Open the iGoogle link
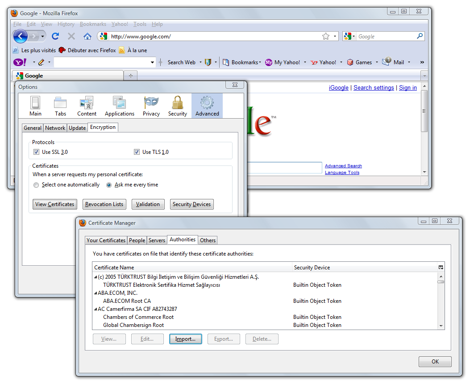470x384 pixels. (338, 87)
